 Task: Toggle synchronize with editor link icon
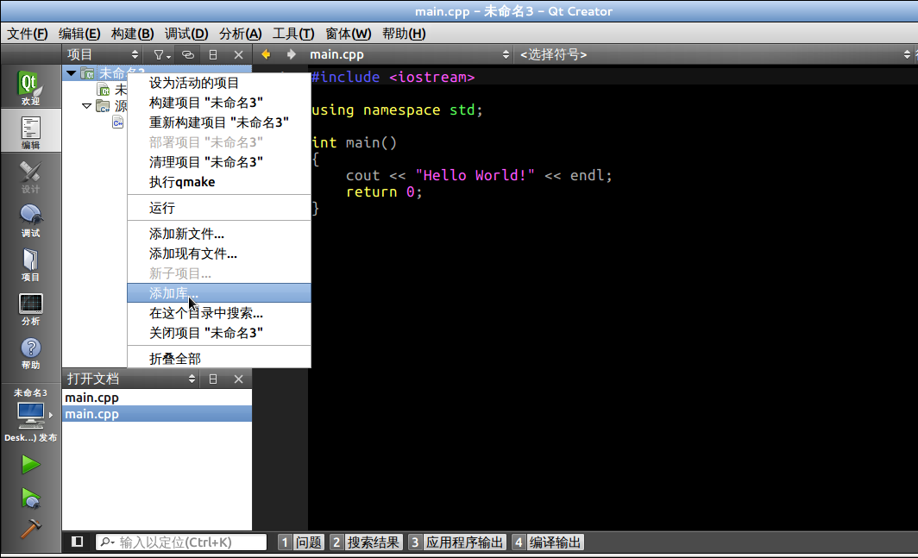point(188,54)
